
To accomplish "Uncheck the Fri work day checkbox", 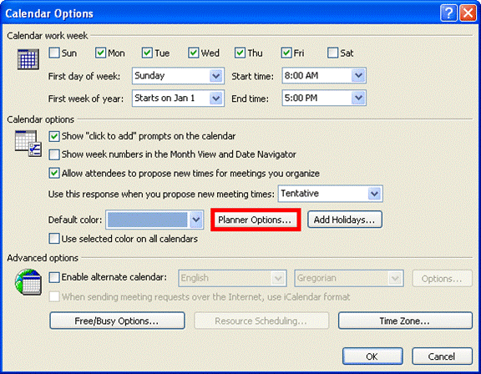I will [x=286, y=53].
